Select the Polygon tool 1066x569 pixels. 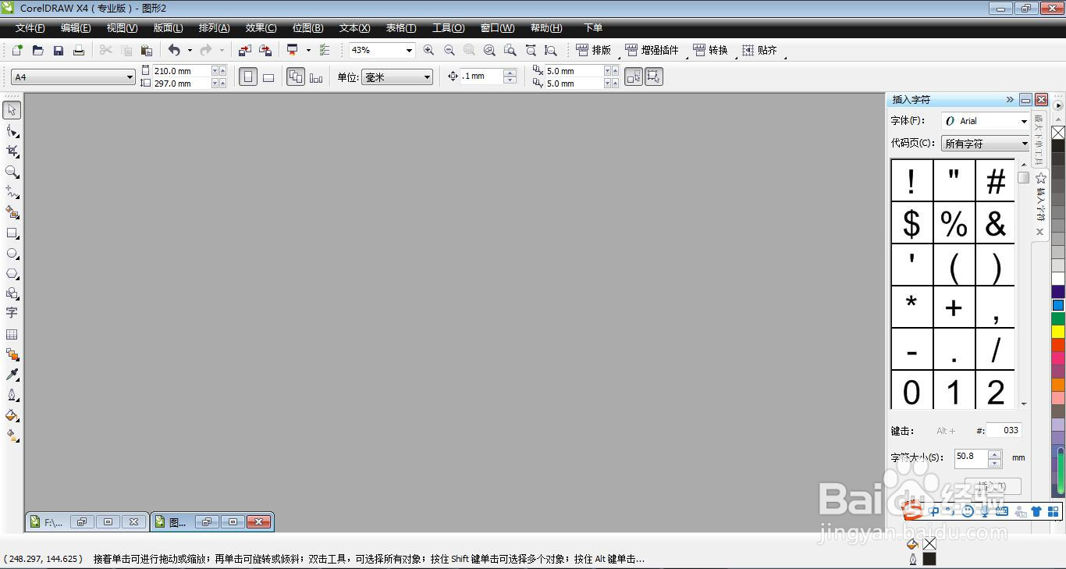coord(12,273)
